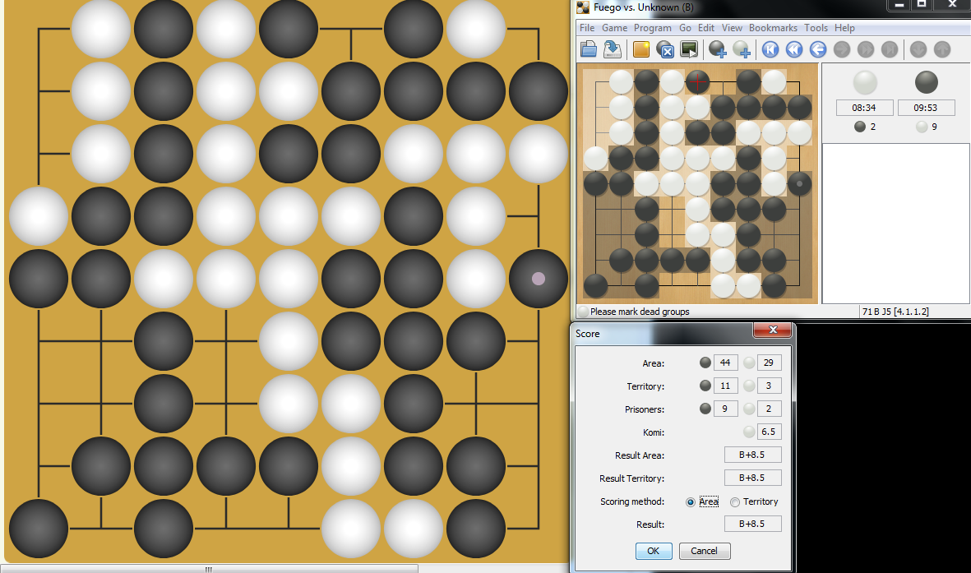Click the previous variation up-arrow icon
Image resolution: width=971 pixels, height=573 pixels.
942,49
